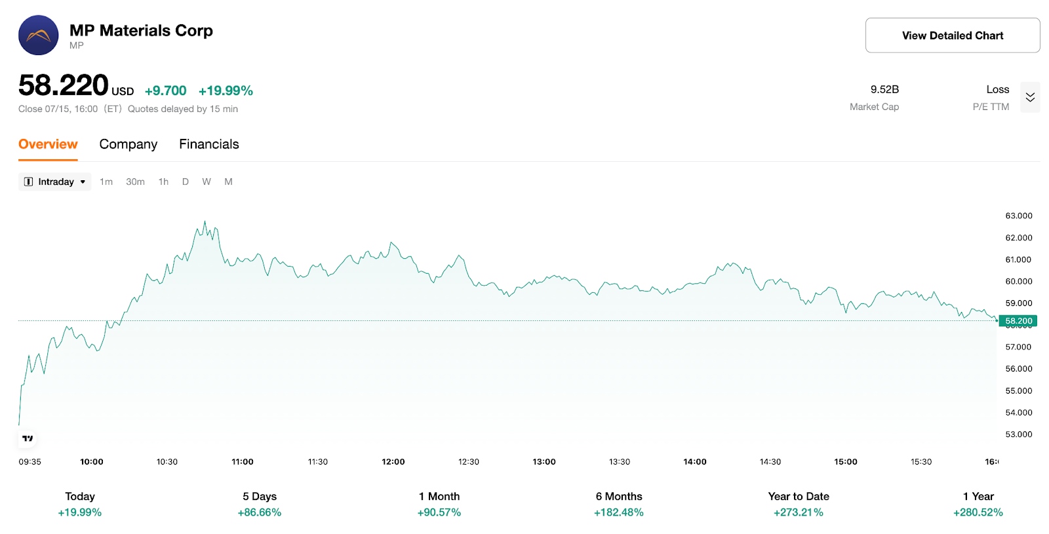This screenshot has height=534, width=1049.
Task: Click the Year to Date performance figure
Action: click(798, 512)
